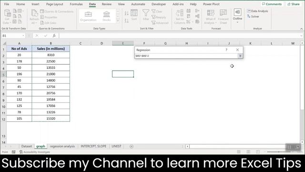Select cell containing 22500

(x=51, y=61)
